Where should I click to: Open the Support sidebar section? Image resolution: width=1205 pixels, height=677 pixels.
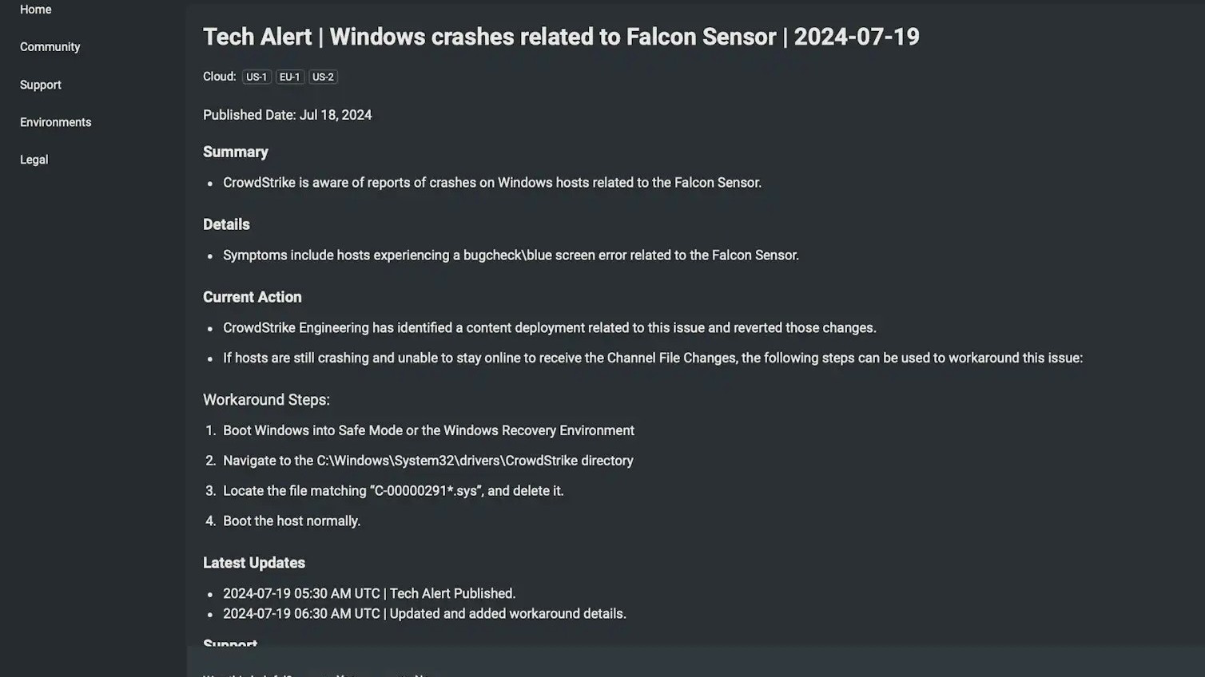click(40, 85)
